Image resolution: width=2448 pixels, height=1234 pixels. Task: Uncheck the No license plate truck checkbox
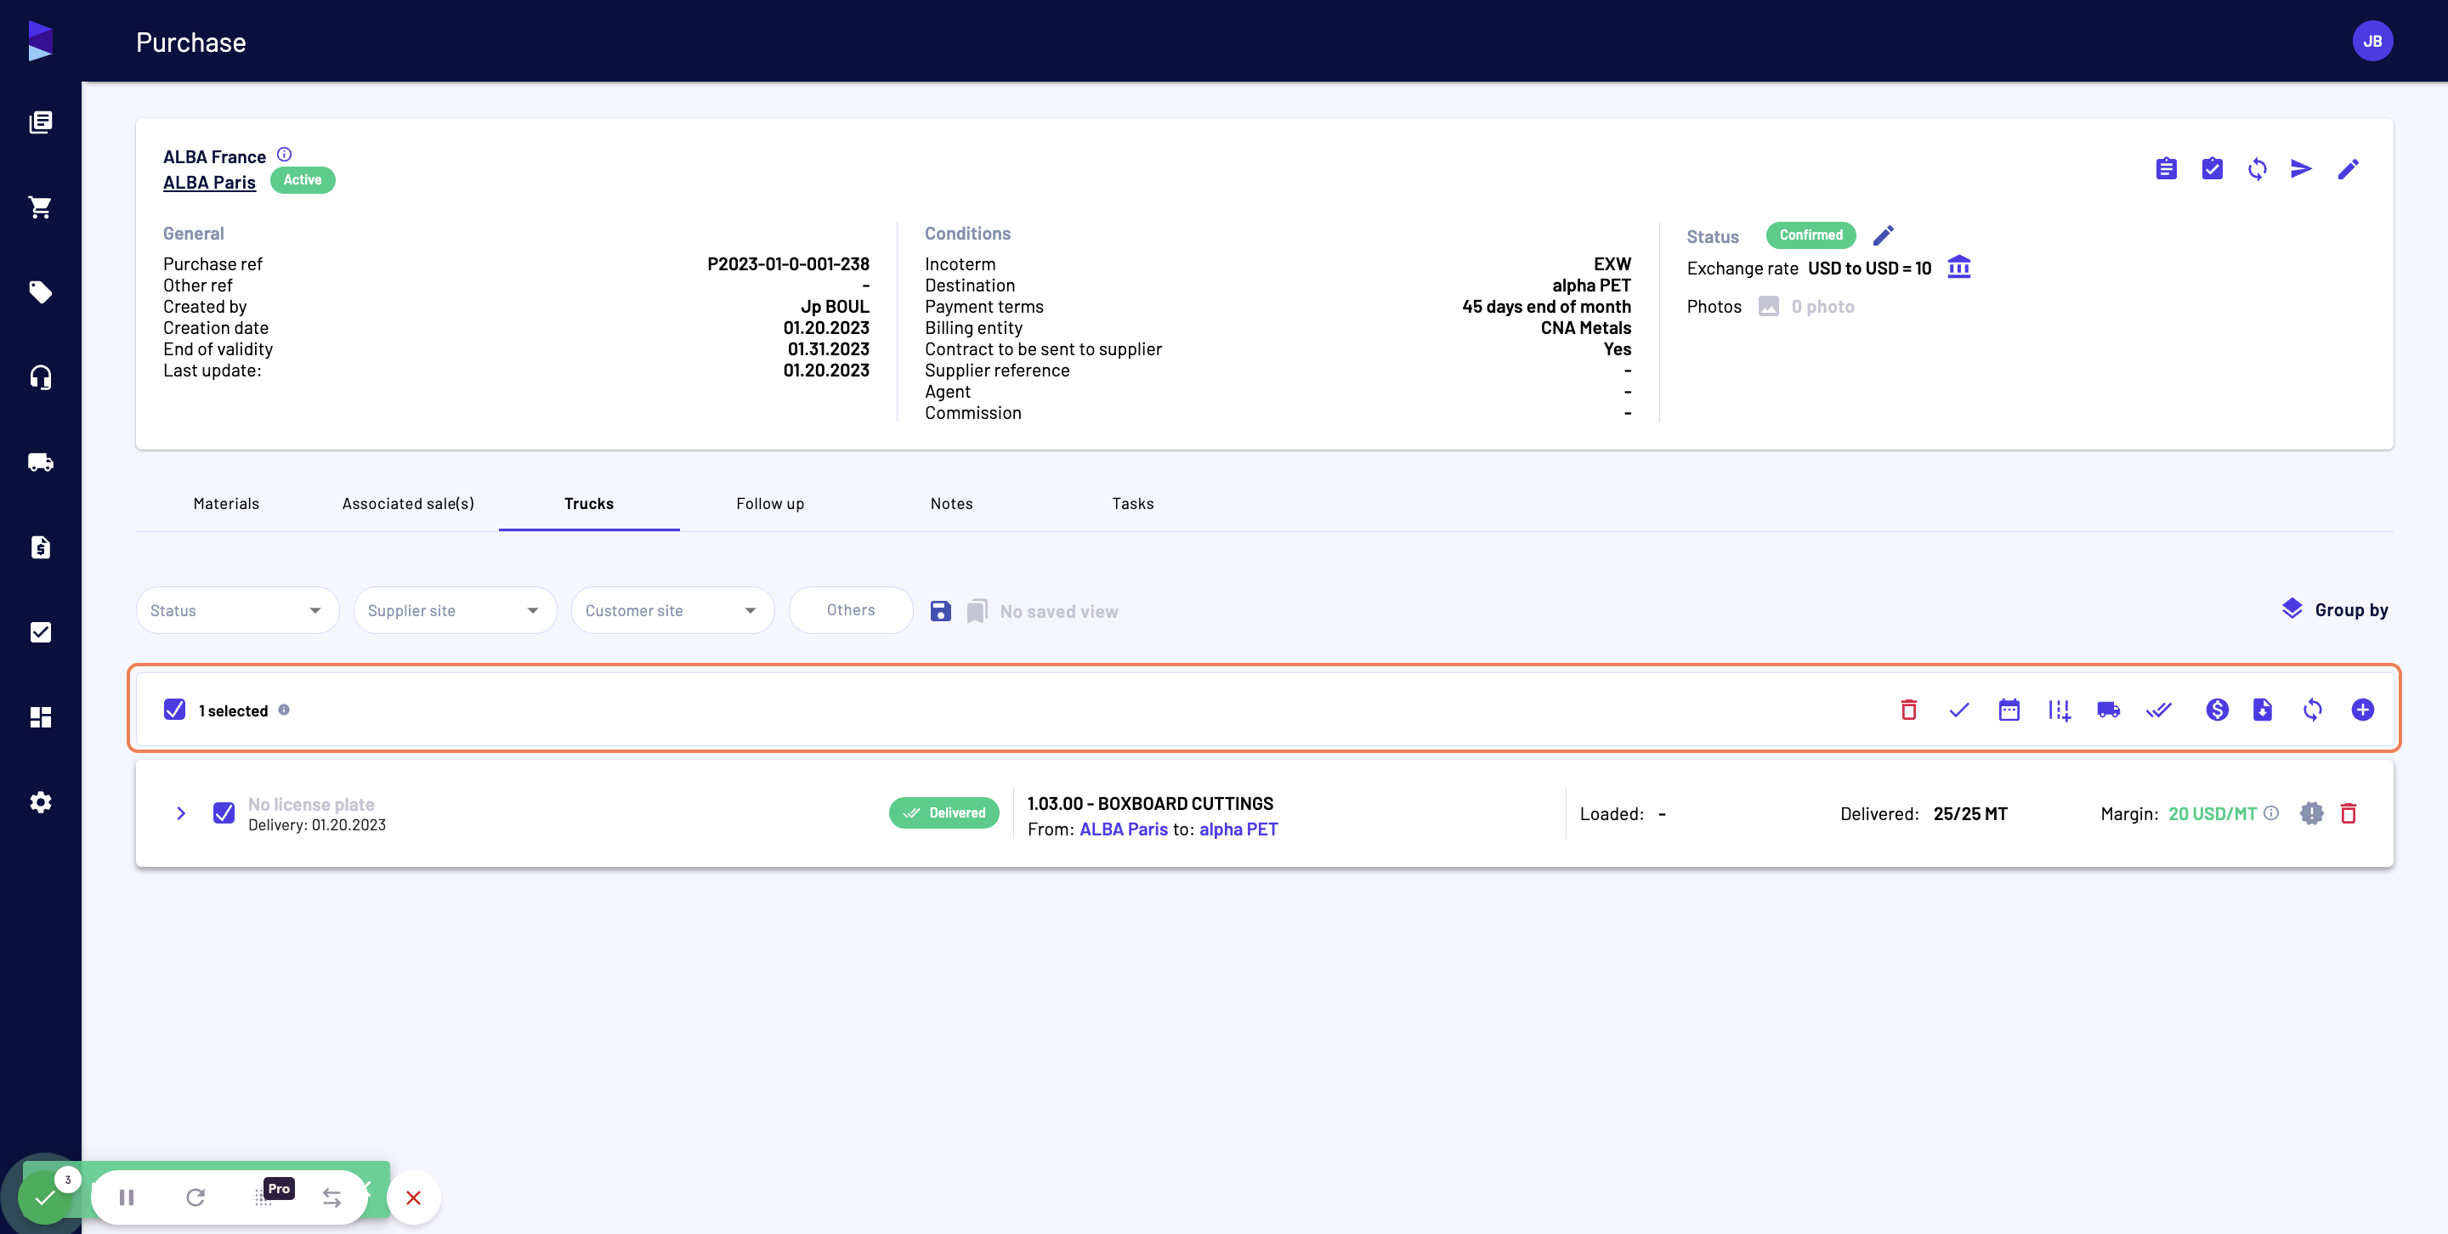pos(224,813)
